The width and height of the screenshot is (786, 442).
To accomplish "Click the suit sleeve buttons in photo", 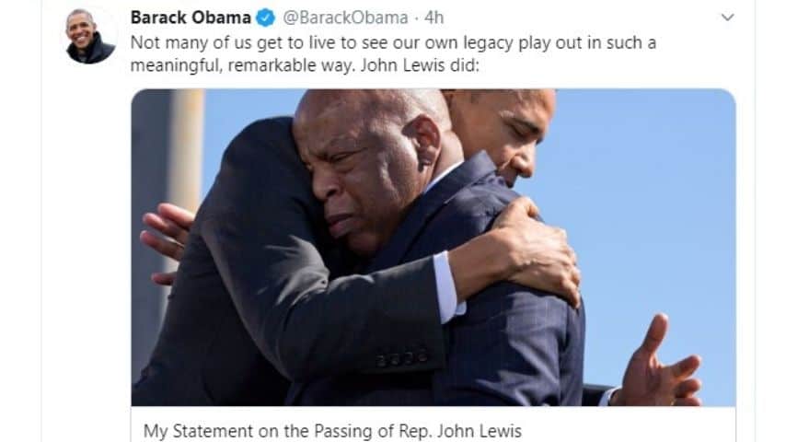I will (401, 358).
